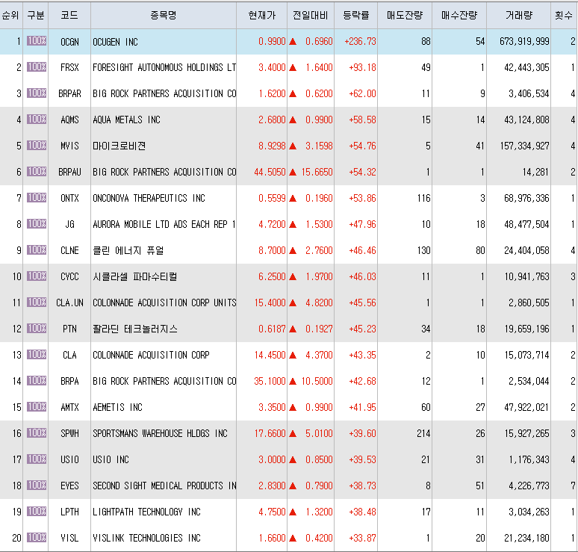578x552 pixels.
Task: Click the +236.73 change rate cell
Action: pyautogui.click(x=360, y=42)
